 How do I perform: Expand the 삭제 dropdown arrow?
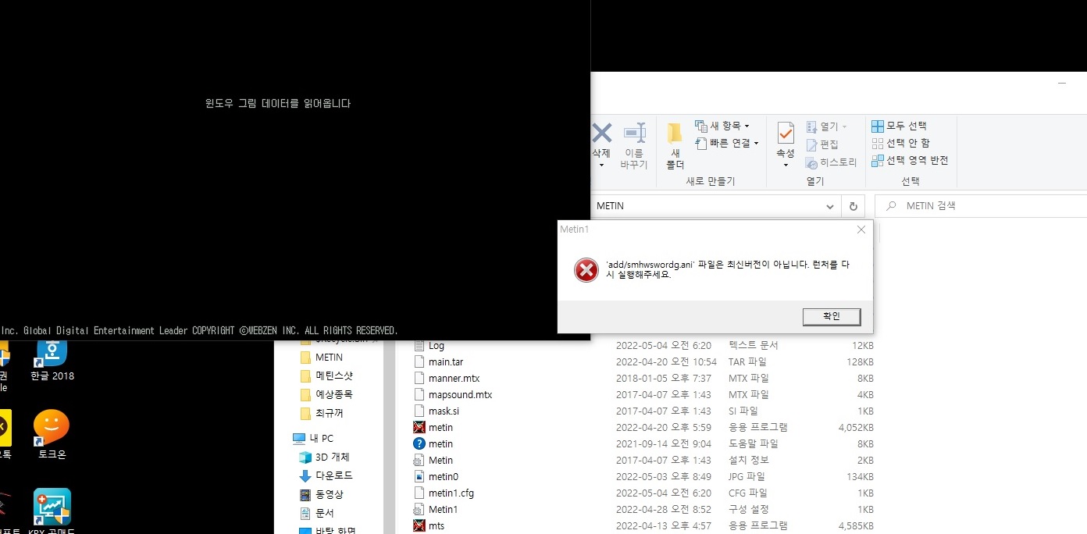[x=601, y=166]
